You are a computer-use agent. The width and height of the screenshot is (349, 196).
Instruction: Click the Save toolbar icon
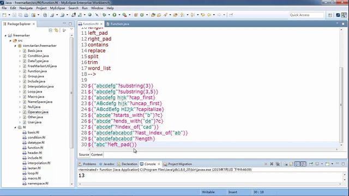coord(14,15)
